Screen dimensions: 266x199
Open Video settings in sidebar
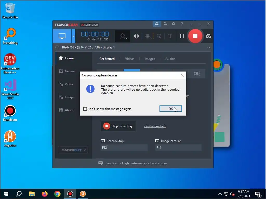74,84
